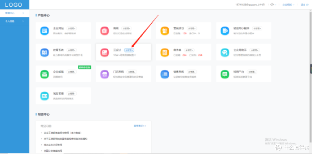This screenshot has height=154, width=312.
Task: Click the 销售系统 product title
Action: [179, 72]
